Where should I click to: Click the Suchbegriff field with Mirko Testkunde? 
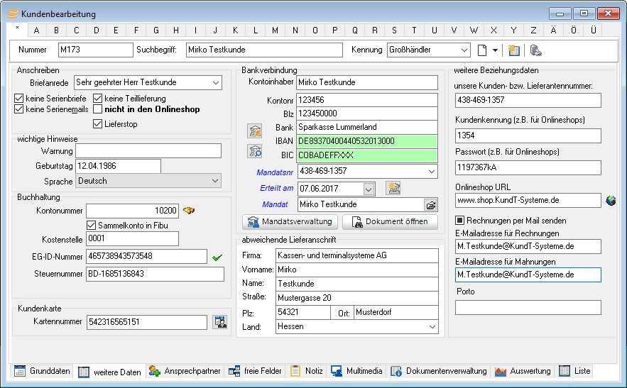tap(264, 50)
